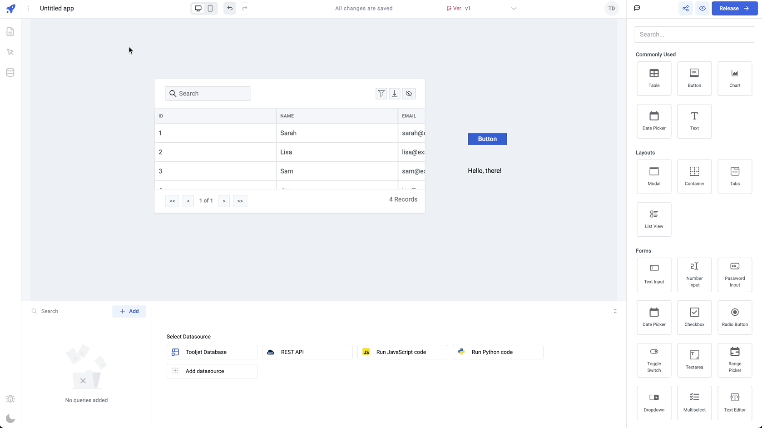Screen dimensions: 762x428
Task: Click the Release button
Action: tap(734, 8)
